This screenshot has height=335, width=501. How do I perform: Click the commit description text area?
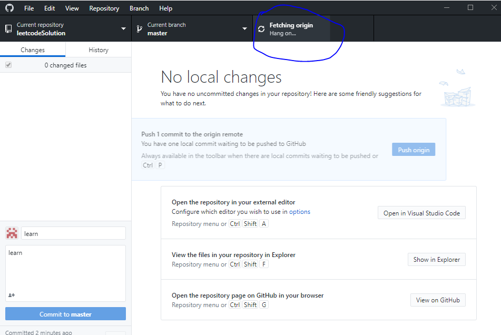point(65,273)
